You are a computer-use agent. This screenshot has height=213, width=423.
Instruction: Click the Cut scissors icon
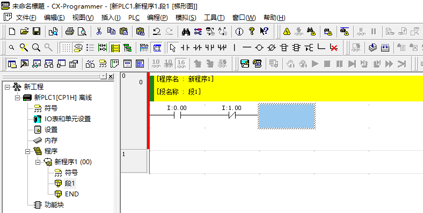pos(99,31)
